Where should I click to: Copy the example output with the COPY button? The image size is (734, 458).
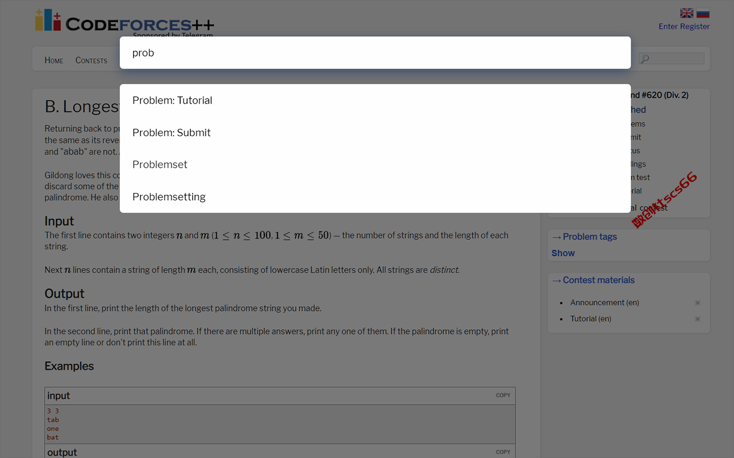[503, 452]
